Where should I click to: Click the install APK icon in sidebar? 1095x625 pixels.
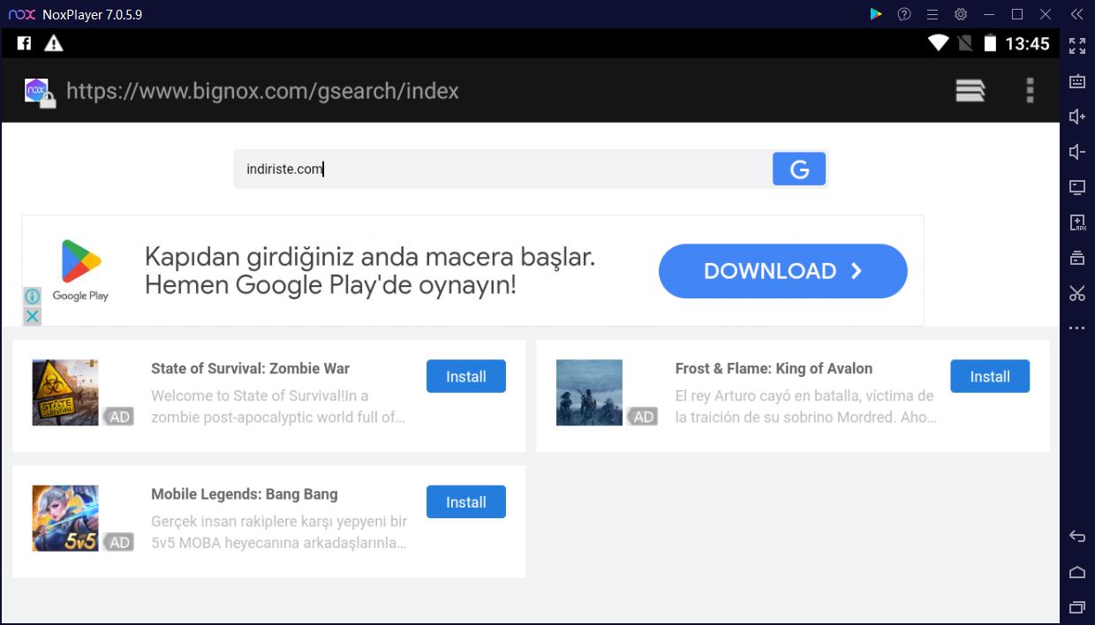click(1077, 222)
